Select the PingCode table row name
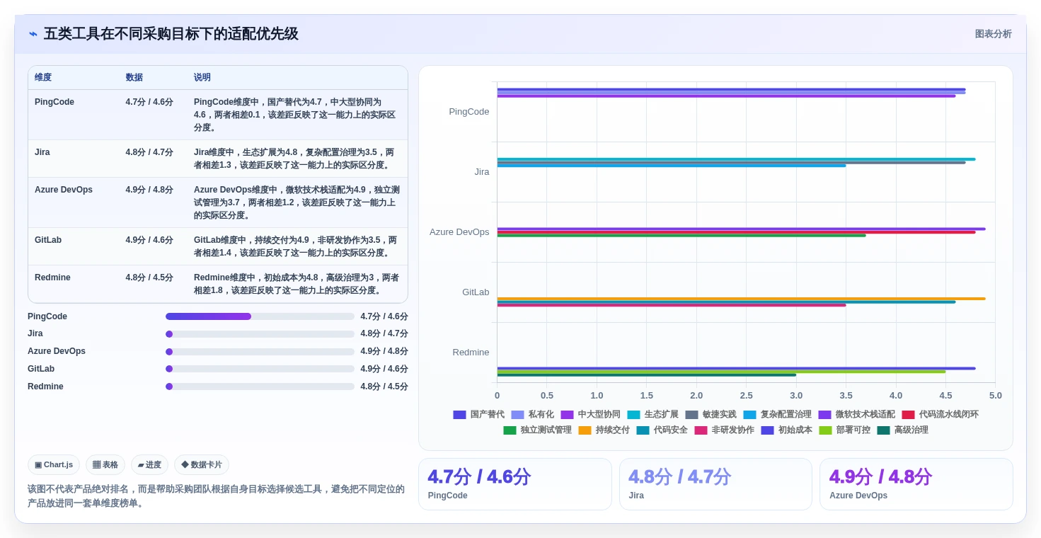 click(x=54, y=102)
